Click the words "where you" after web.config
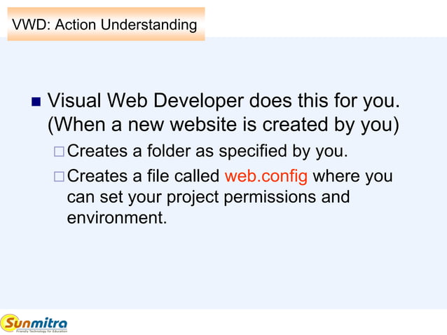447x335 pixels. point(352,177)
